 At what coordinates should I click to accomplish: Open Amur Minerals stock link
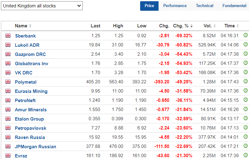click(31, 109)
